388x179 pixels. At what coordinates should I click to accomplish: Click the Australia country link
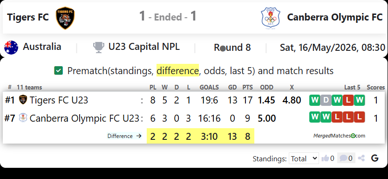point(42,47)
